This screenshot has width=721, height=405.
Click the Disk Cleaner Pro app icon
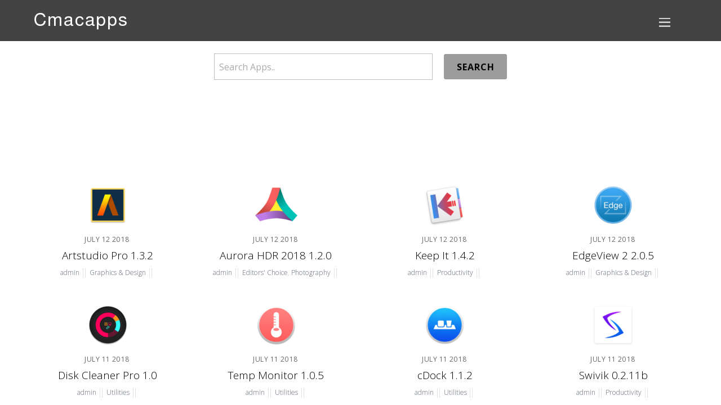click(x=108, y=325)
